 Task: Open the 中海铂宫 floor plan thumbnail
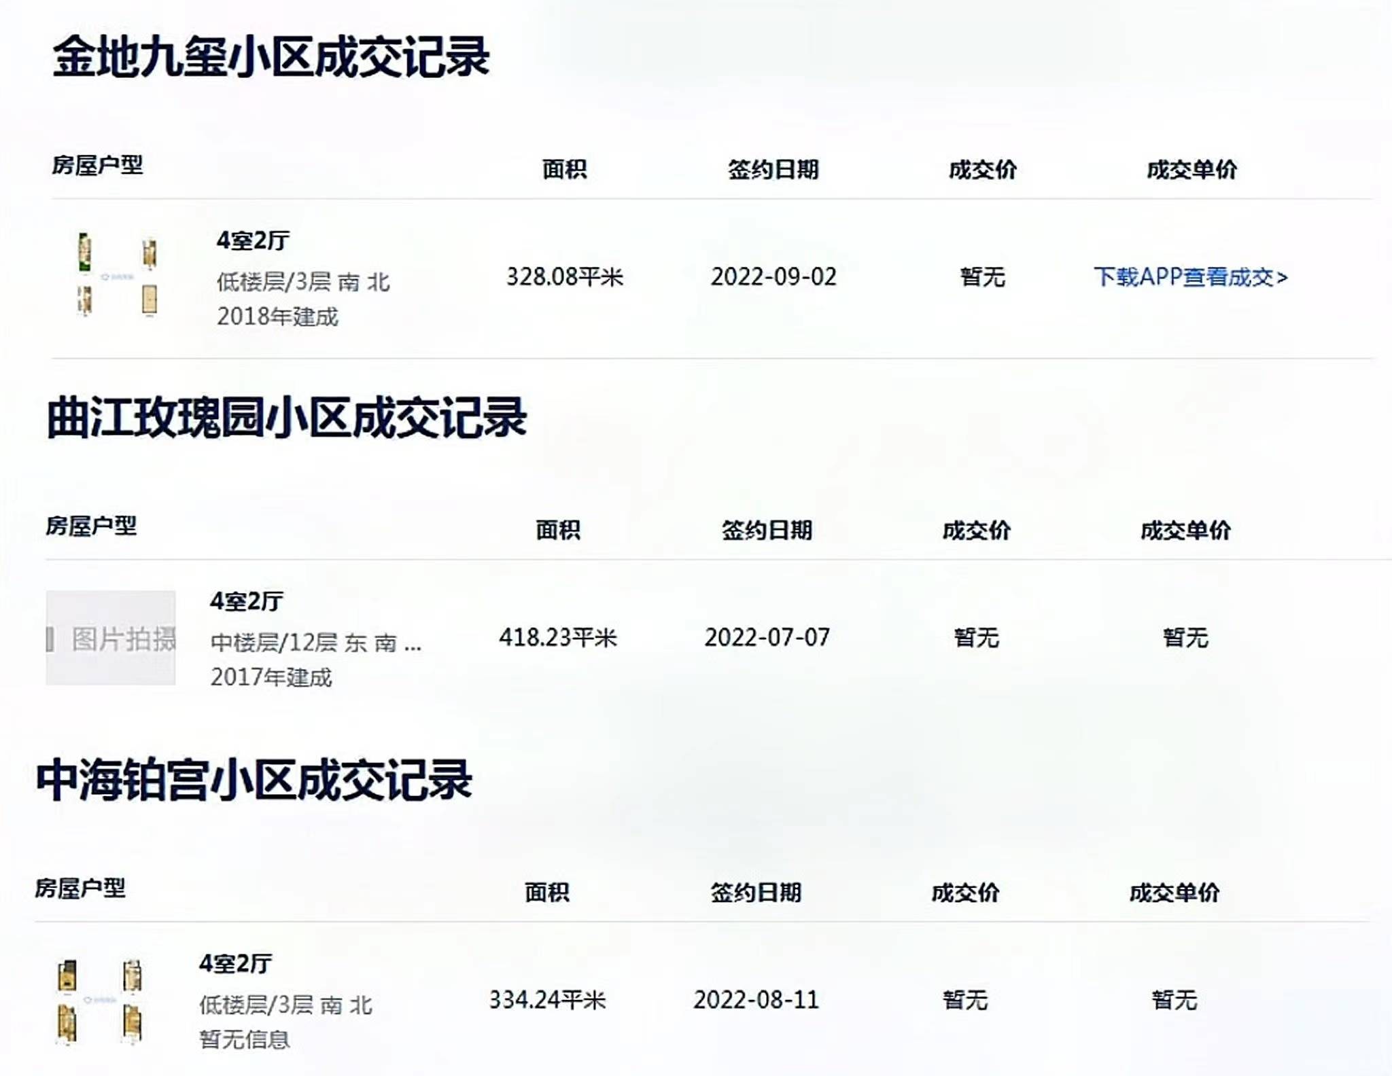click(x=99, y=1001)
